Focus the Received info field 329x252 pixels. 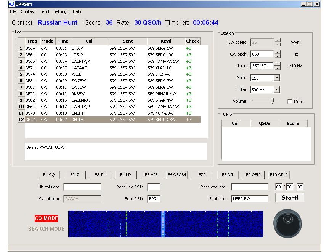coord(250,187)
